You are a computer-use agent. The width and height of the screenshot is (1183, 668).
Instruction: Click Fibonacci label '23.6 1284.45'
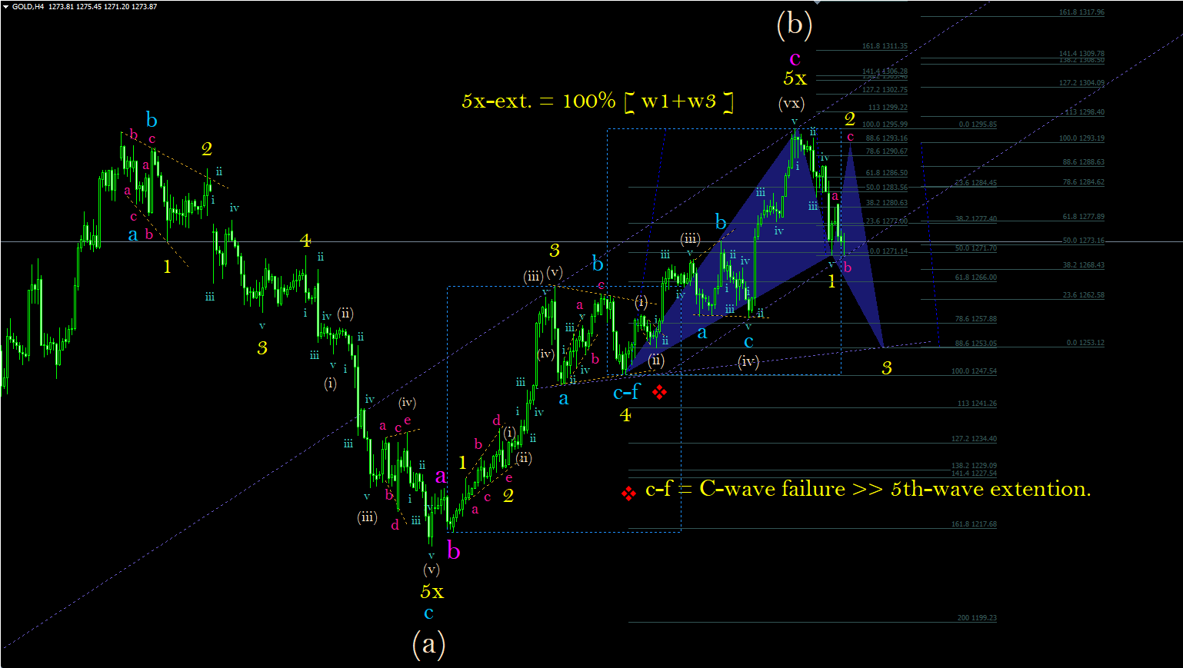pyautogui.click(x=975, y=183)
